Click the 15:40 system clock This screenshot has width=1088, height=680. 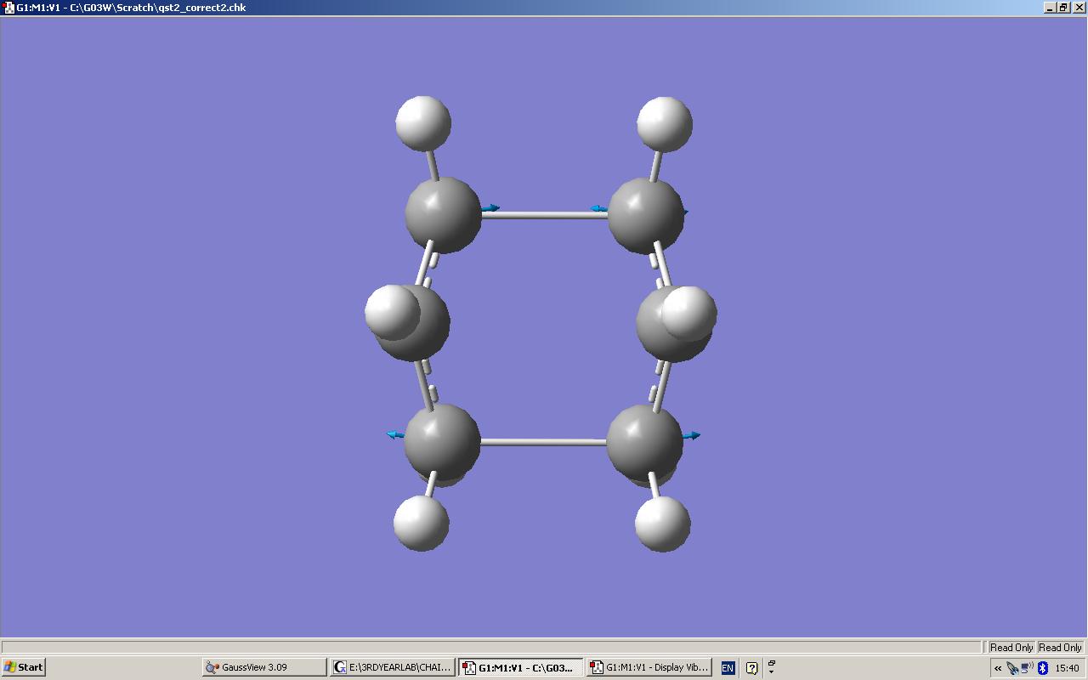(1067, 668)
